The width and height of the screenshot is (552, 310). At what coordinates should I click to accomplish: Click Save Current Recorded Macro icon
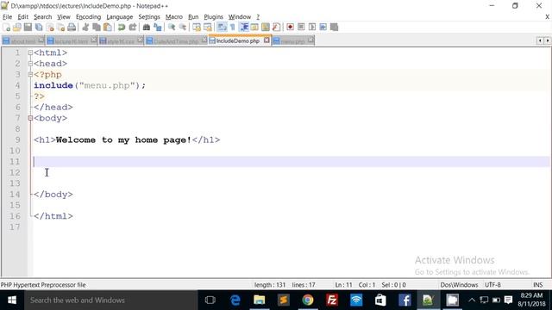pyautogui.click(x=334, y=27)
